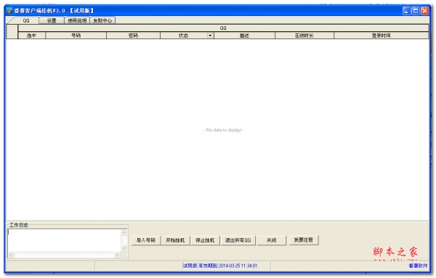Image resolution: width=436 pixels, height=278 pixels.
Task: Click the application icon in title bar
Action: pos(9,11)
